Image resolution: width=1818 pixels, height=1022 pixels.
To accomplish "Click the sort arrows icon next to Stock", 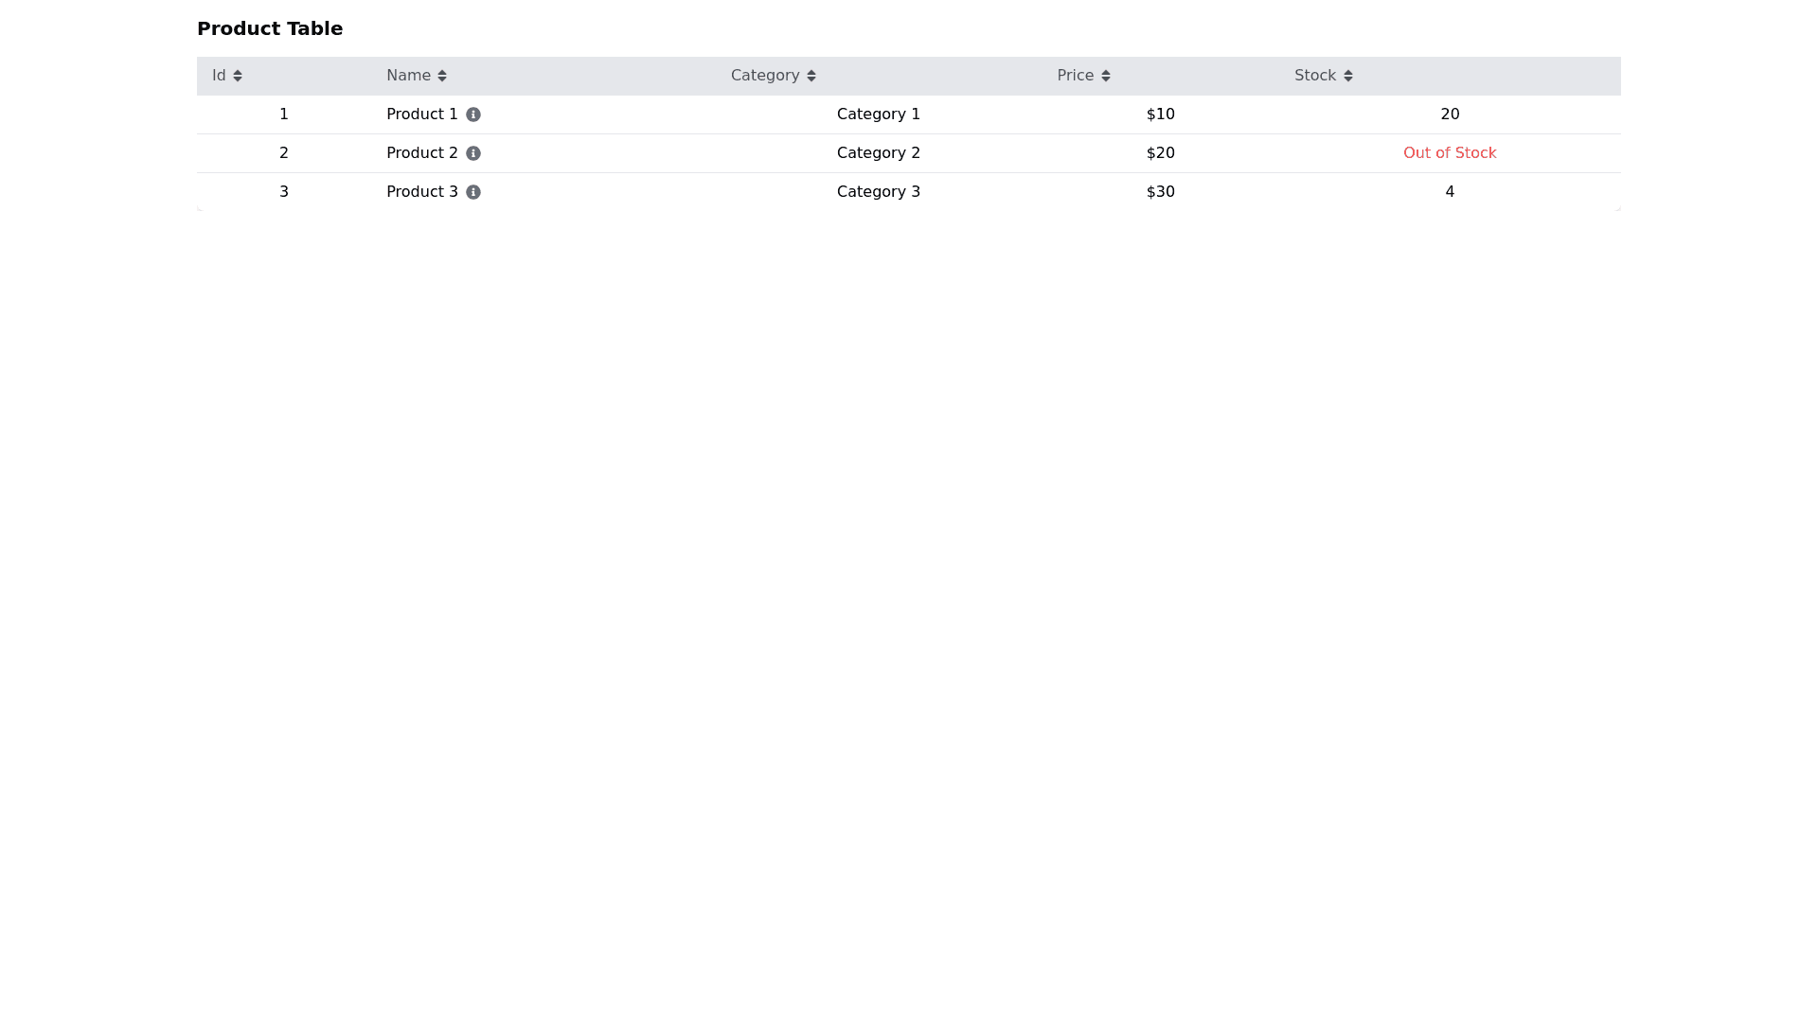I will pyautogui.click(x=1348, y=76).
